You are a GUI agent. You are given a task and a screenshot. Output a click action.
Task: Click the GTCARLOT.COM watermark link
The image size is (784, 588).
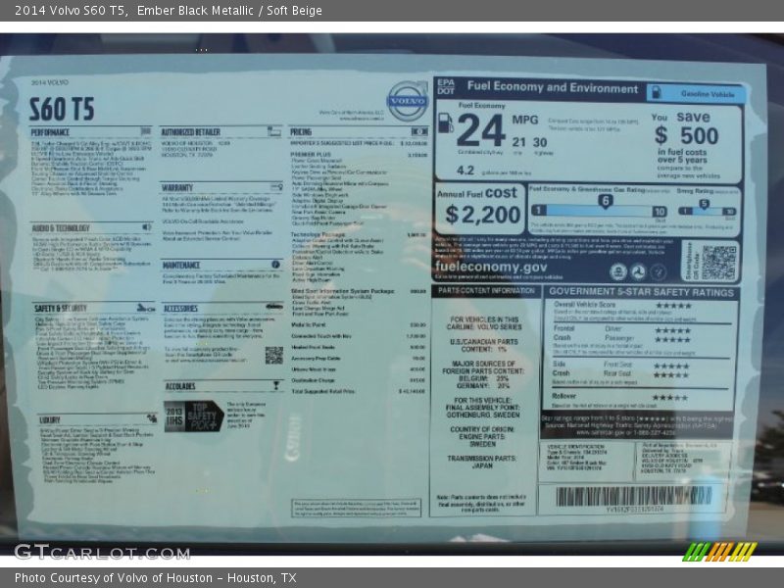pyautogui.click(x=102, y=553)
